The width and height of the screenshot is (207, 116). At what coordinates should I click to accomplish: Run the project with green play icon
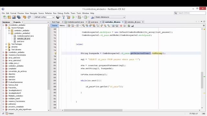(x=73, y=17)
